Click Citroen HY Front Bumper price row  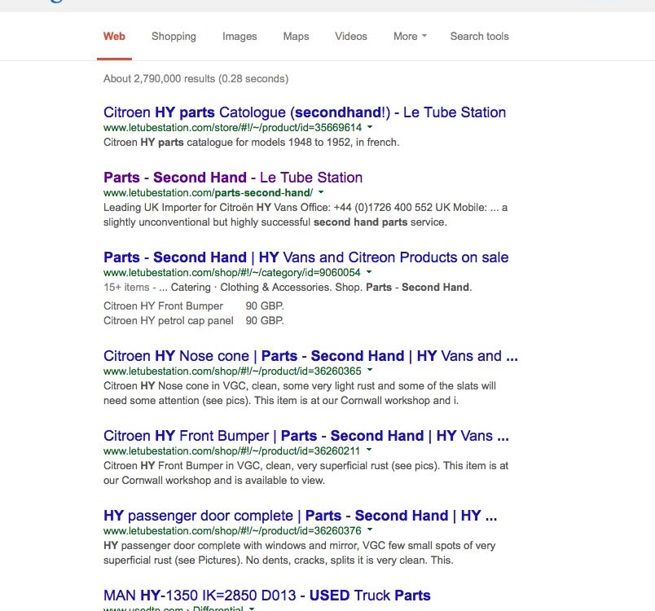tap(194, 306)
